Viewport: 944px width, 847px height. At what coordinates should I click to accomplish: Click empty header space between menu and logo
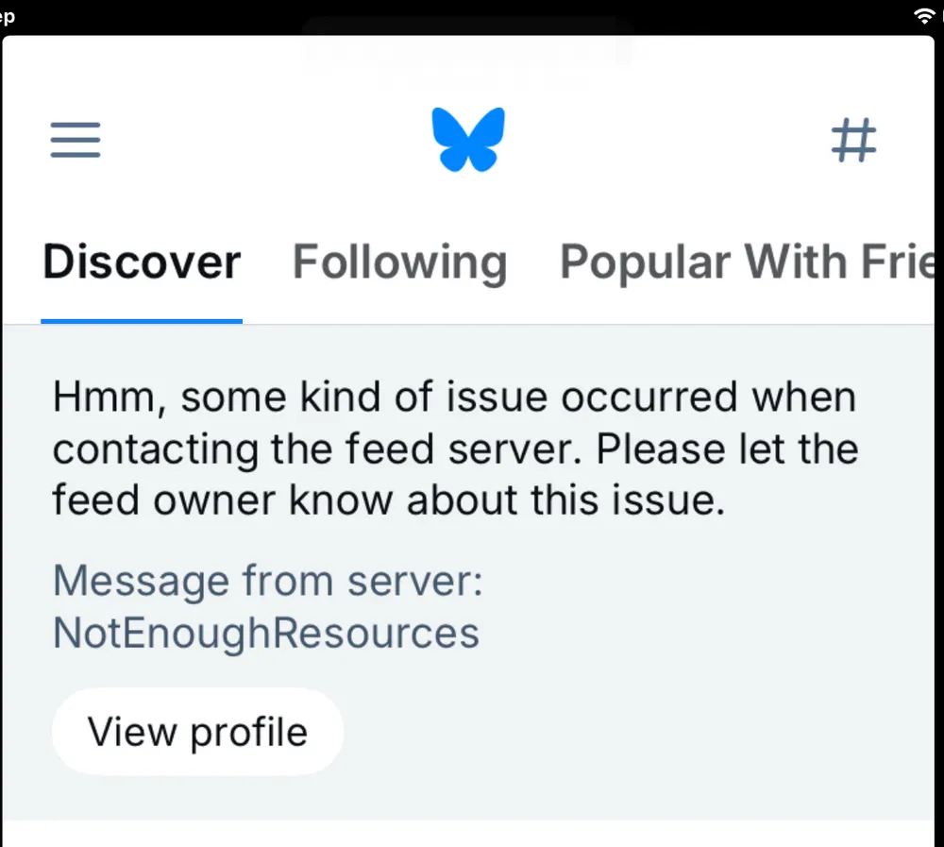(264, 141)
